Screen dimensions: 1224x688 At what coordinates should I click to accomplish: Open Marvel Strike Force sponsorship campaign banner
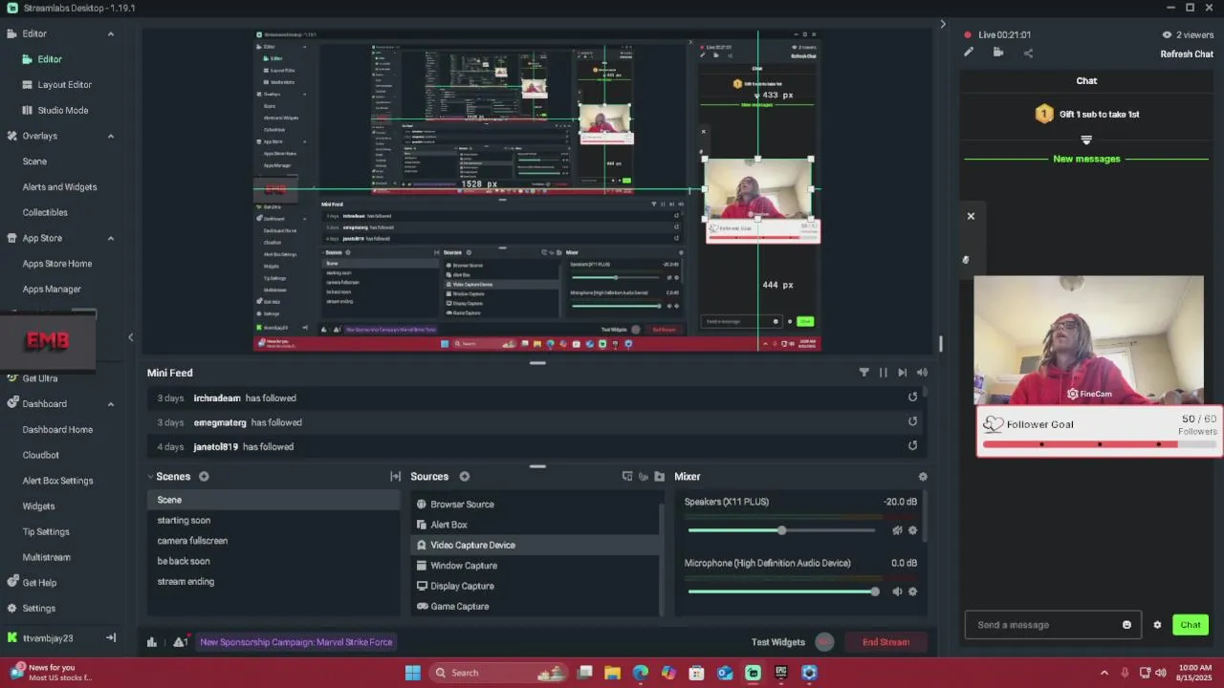click(296, 642)
